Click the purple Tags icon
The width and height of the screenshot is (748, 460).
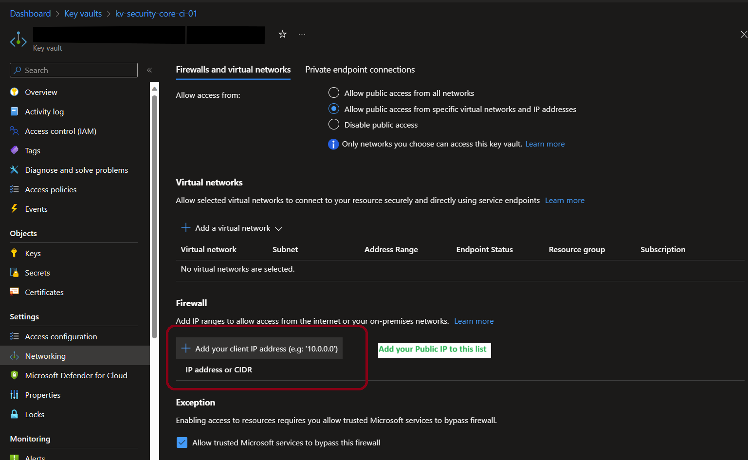(15, 150)
